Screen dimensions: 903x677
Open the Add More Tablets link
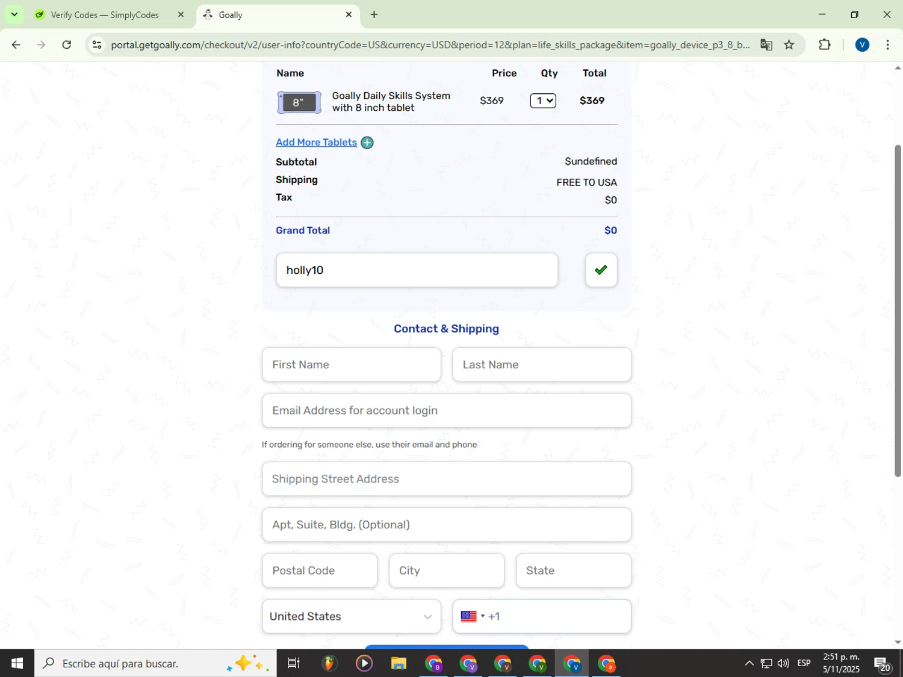[316, 142]
